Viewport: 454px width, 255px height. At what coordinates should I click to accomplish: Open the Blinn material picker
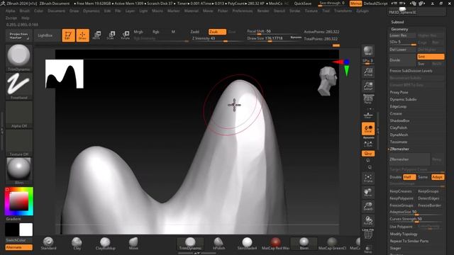click(x=19, y=171)
